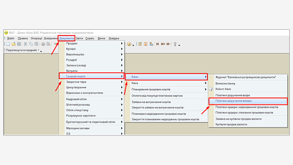This screenshot has height=165, width=293.
Task: Select Платіжні доручення вихідні
Action: 233,100
